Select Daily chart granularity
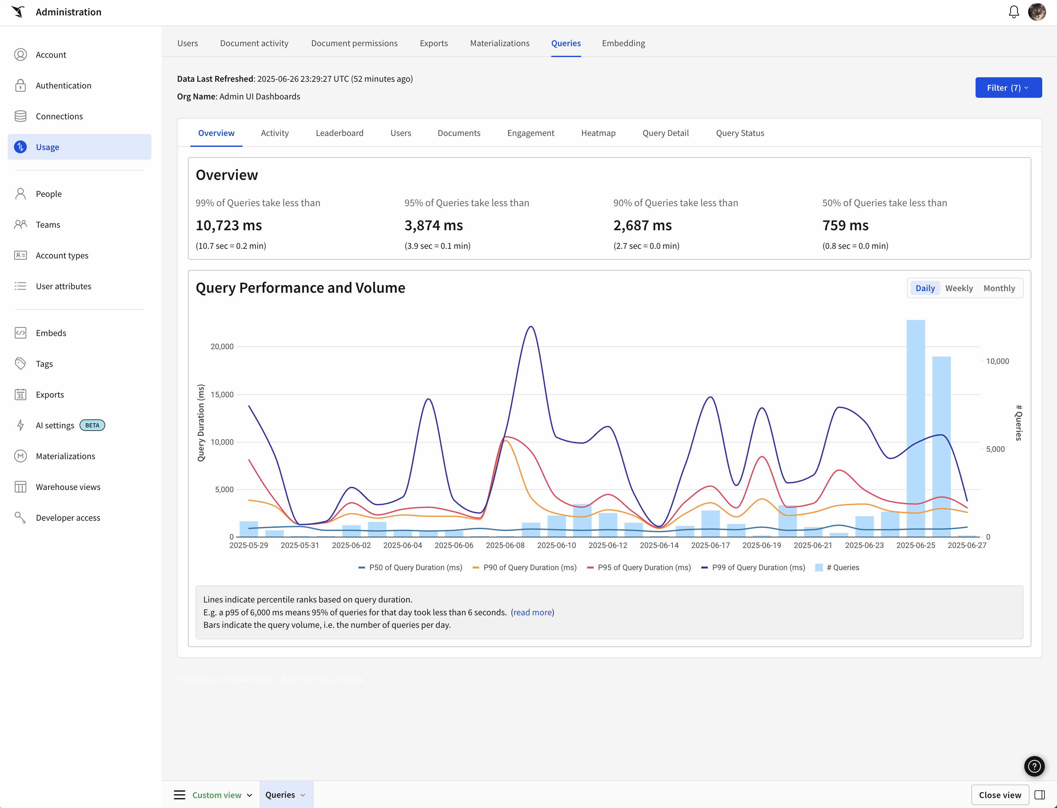Screen dimensions: 1057x808 (x=925, y=288)
